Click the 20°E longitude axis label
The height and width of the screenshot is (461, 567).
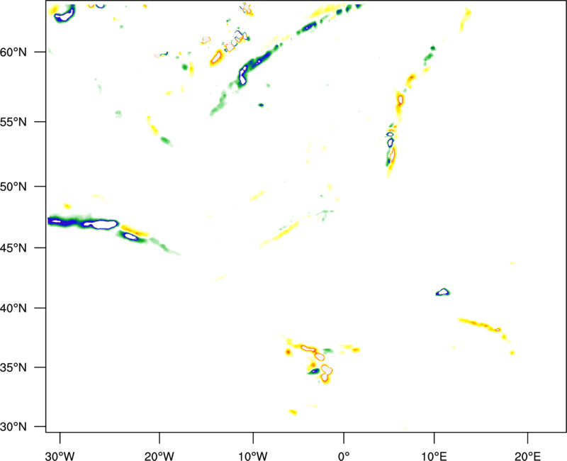[x=527, y=456]
